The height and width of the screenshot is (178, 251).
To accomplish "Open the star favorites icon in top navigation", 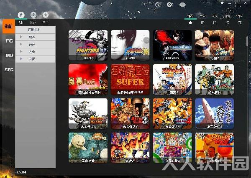I will click(46, 15).
